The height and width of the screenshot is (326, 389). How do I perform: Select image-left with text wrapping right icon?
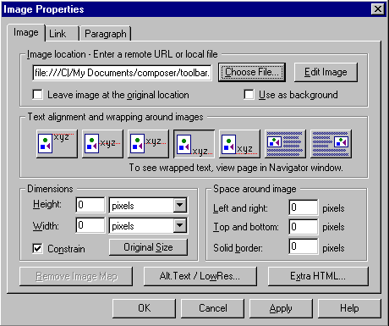point(285,144)
